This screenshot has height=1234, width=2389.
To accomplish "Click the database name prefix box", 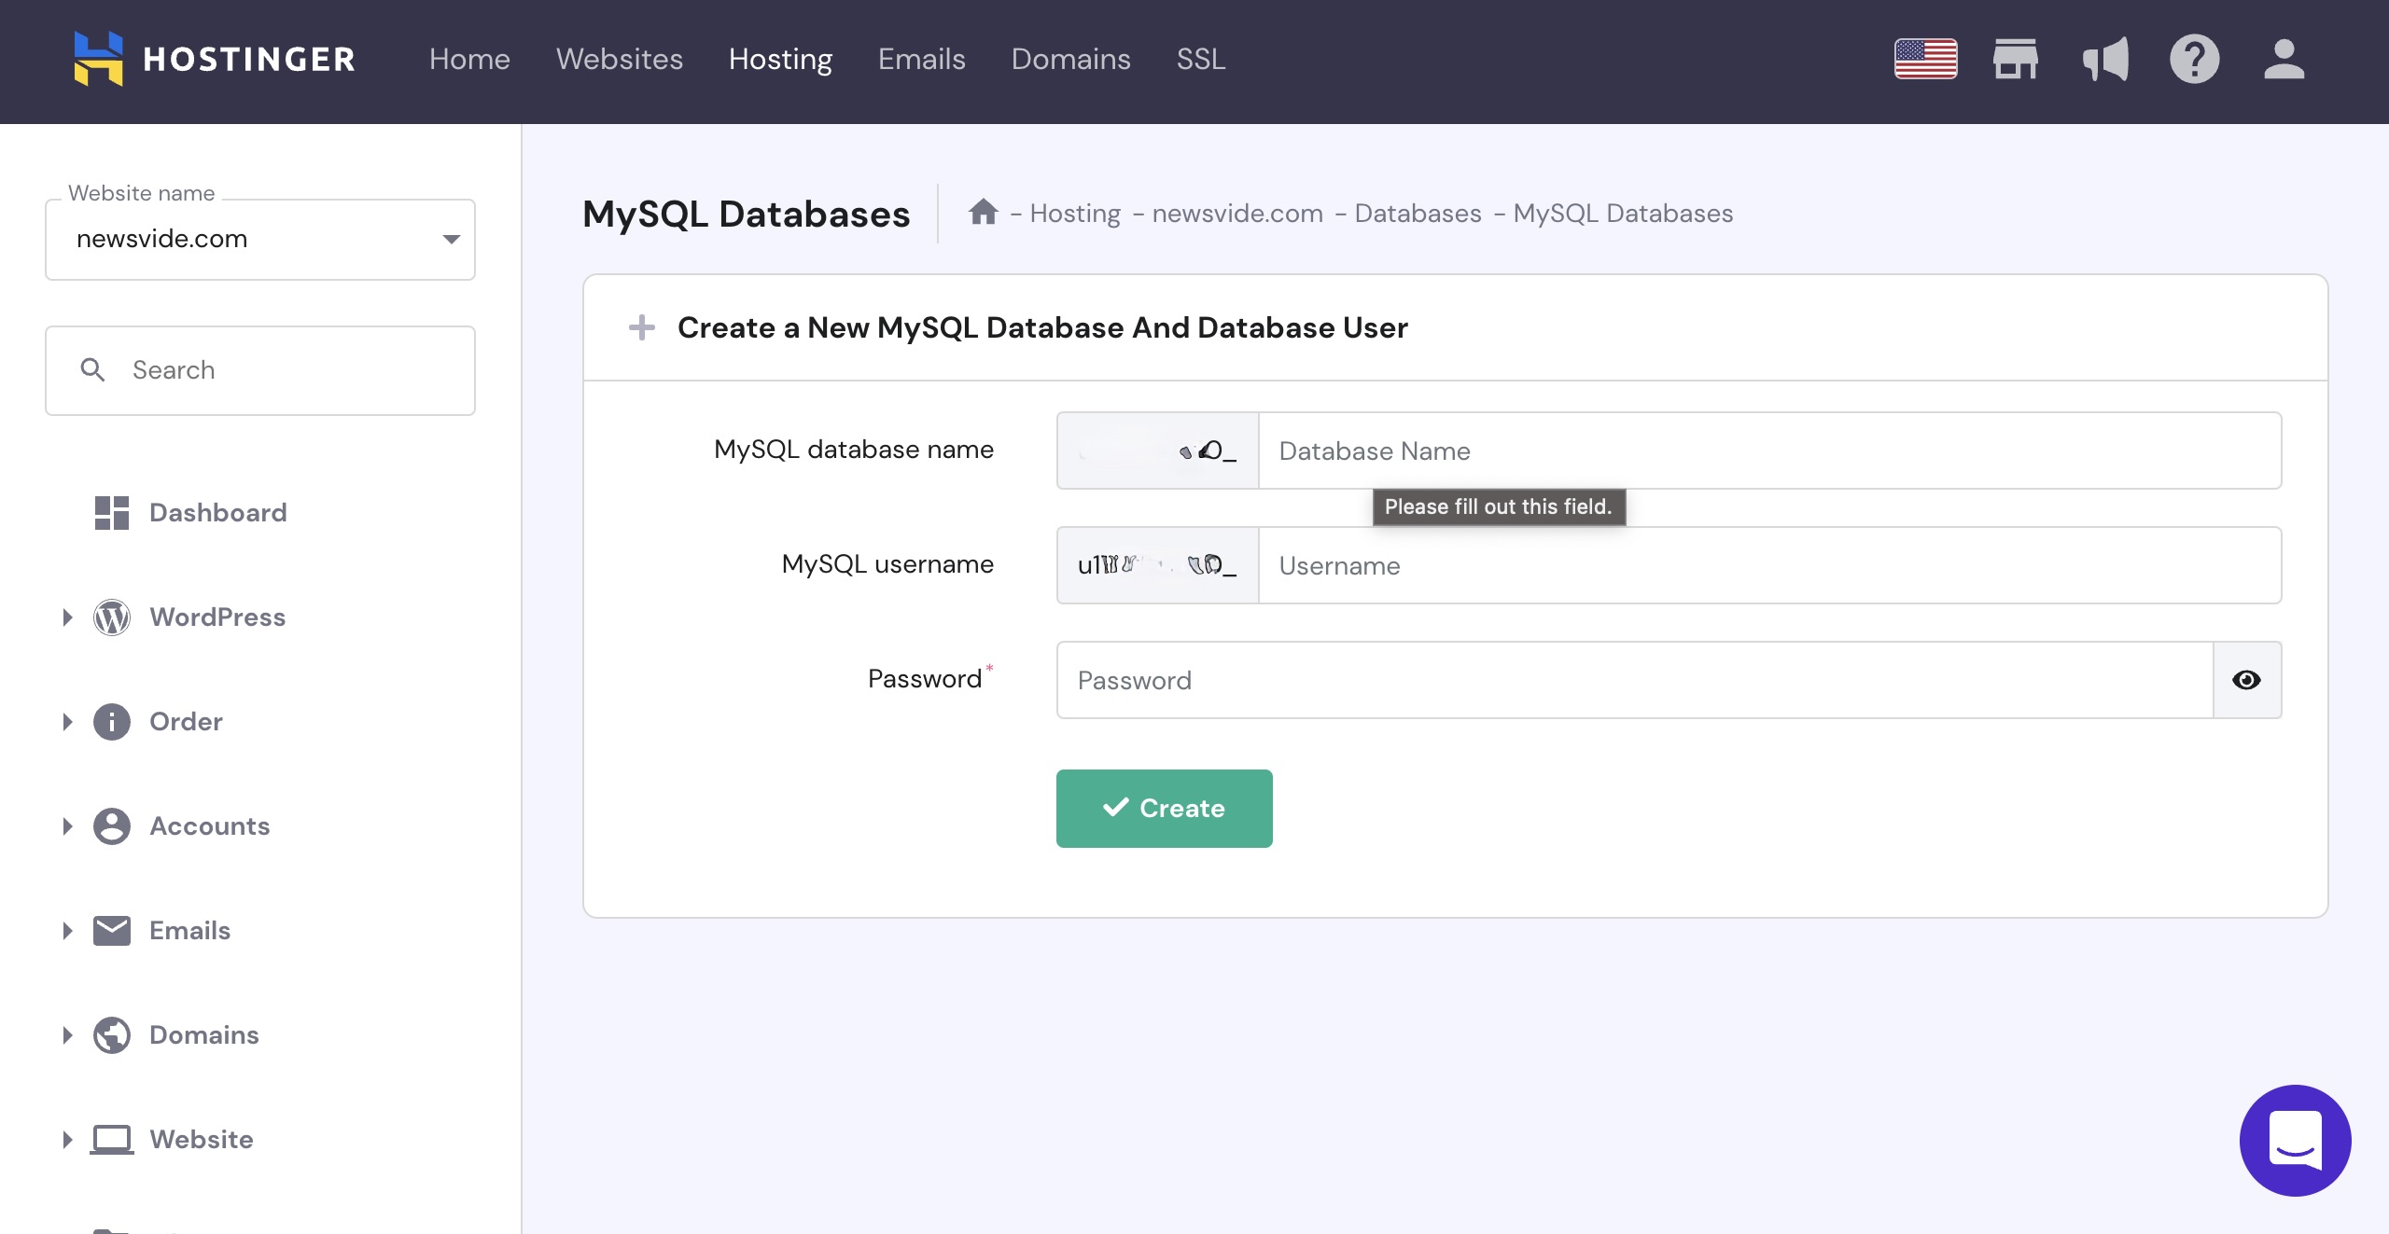I will tap(1157, 451).
